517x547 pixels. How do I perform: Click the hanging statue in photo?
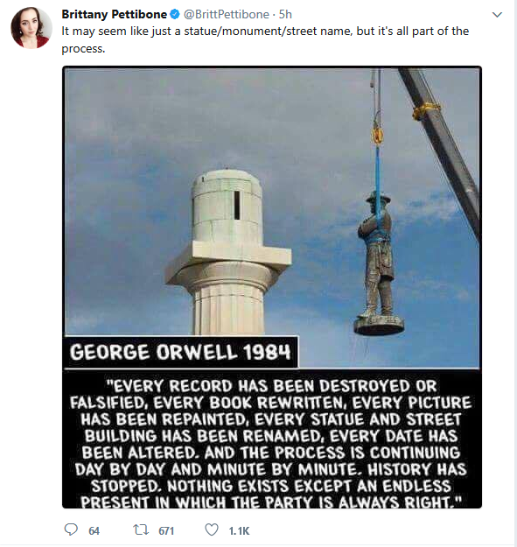pos(378,264)
